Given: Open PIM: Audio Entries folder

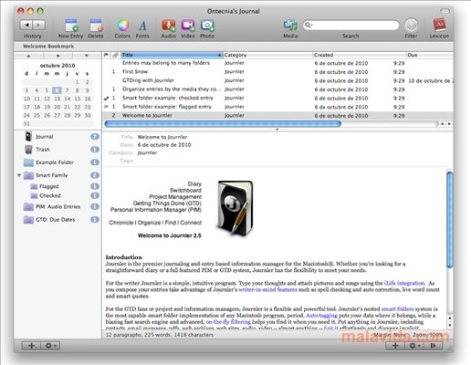Looking at the screenshot, I should (58, 207).
